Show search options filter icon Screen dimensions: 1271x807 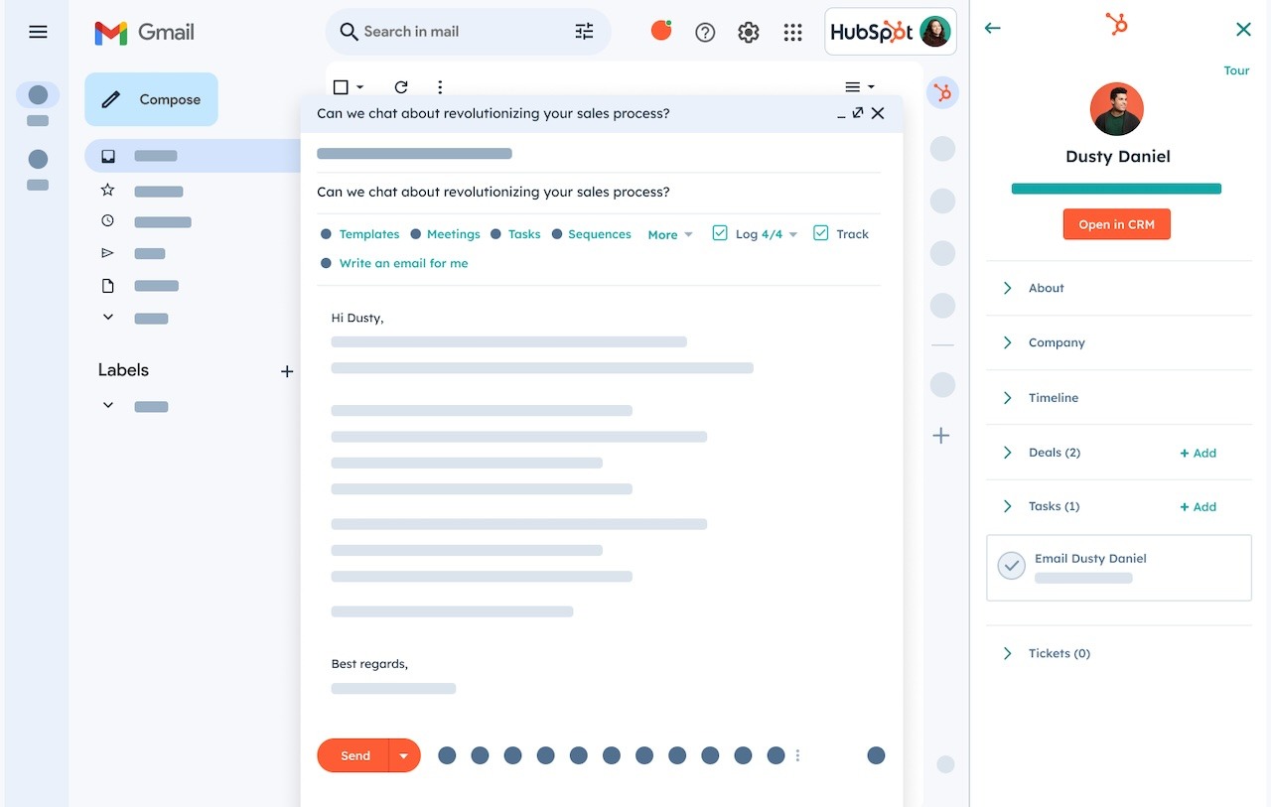(x=584, y=32)
